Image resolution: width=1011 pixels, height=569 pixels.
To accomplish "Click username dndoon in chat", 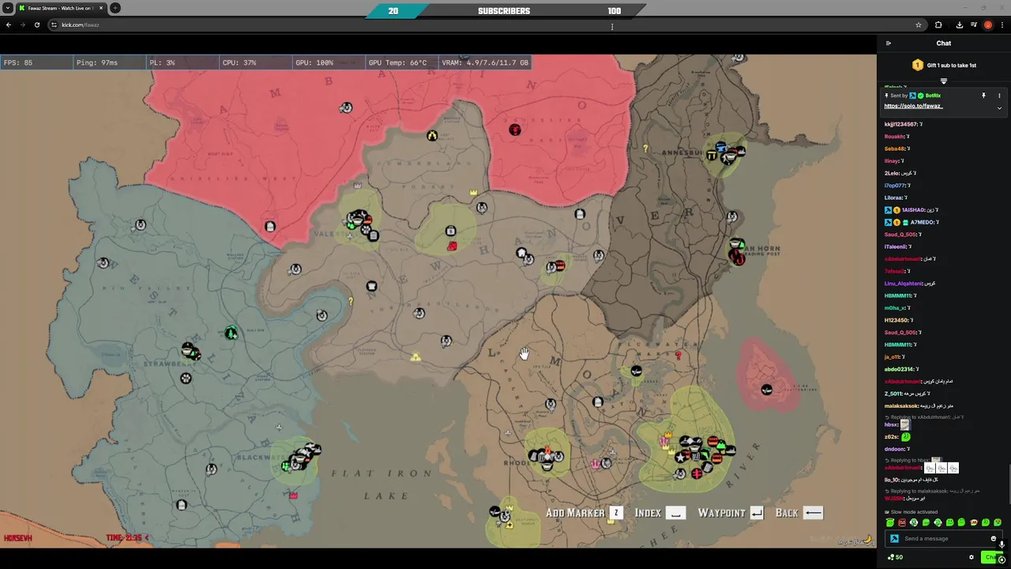I will (894, 449).
